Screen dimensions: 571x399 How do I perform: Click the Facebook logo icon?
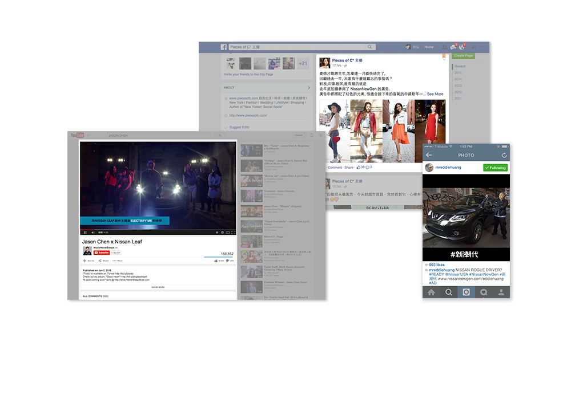224,47
